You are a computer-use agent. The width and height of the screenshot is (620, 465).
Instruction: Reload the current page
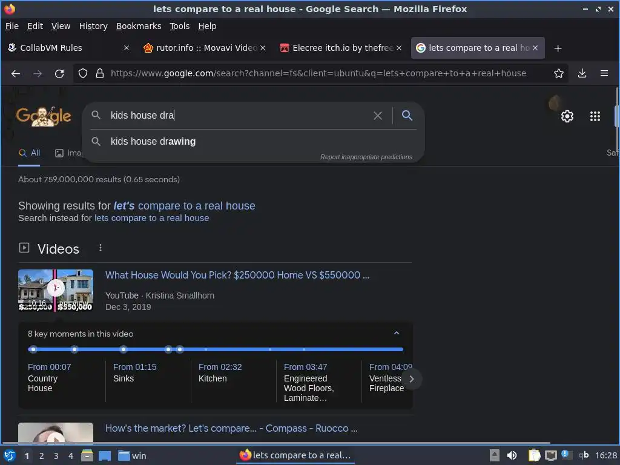tap(59, 73)
